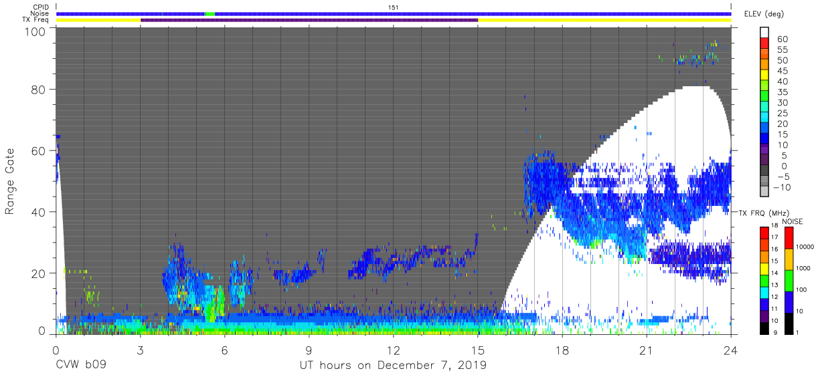Click the x-axis hour label 15
The height and width of the screenshot is (379, 822).
(x=478, y=350)
